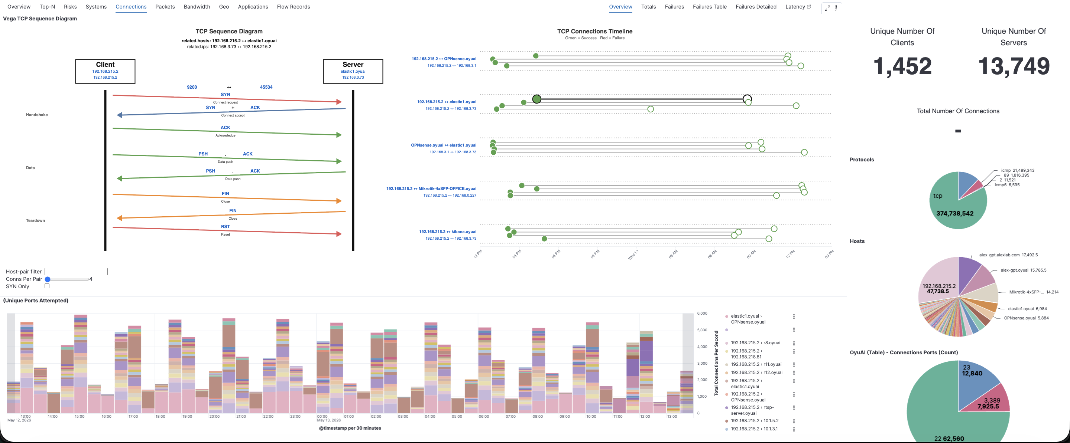
Task: Adjust the Conns Per Pair slider
Action: [x=67, y=279]
